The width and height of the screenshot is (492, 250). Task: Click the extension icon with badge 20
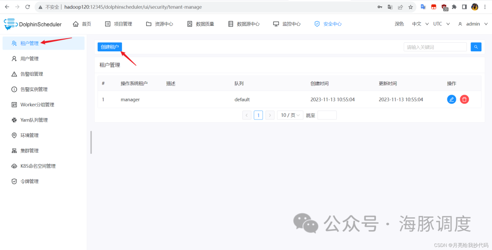point(445,8)
